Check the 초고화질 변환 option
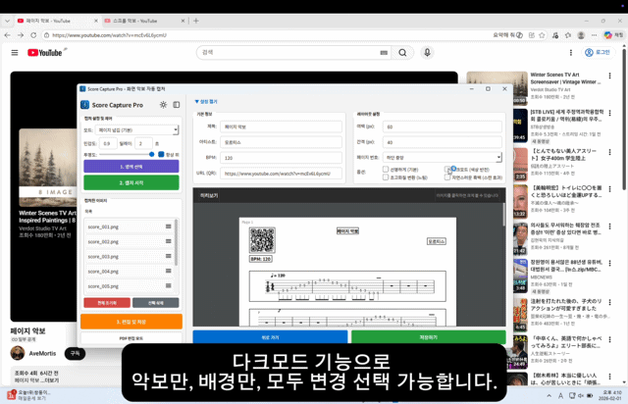The height and width of the screenshot is (404, 628). pyautogui.click(x=386, y=177)
